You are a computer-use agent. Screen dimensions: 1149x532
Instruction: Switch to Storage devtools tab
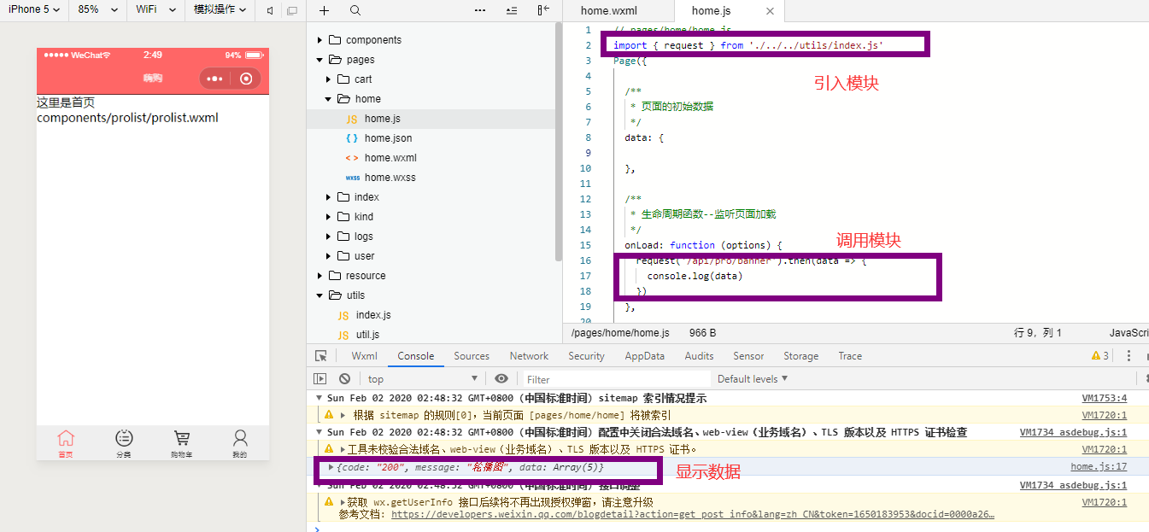click(800, 356)
